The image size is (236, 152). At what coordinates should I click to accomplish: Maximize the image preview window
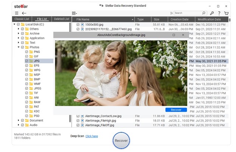pos(174,35)
